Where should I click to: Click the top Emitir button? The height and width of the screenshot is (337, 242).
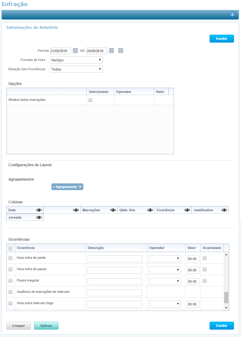pos(221,39)
